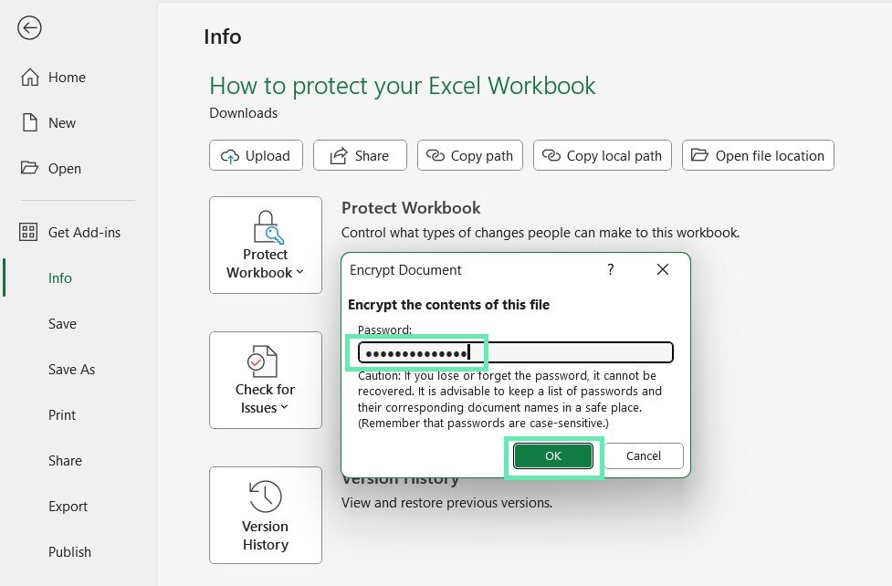This screenshot has width=892, height=586.
Task: Click the Password input field
Action: pyautogui.click(x=516, y=352)
